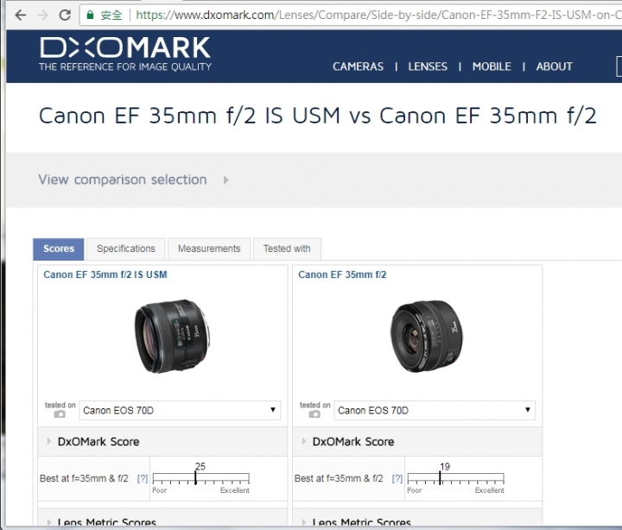622x530 pixels.
Task: Open the Tested with tab
Action: [287, 249]
